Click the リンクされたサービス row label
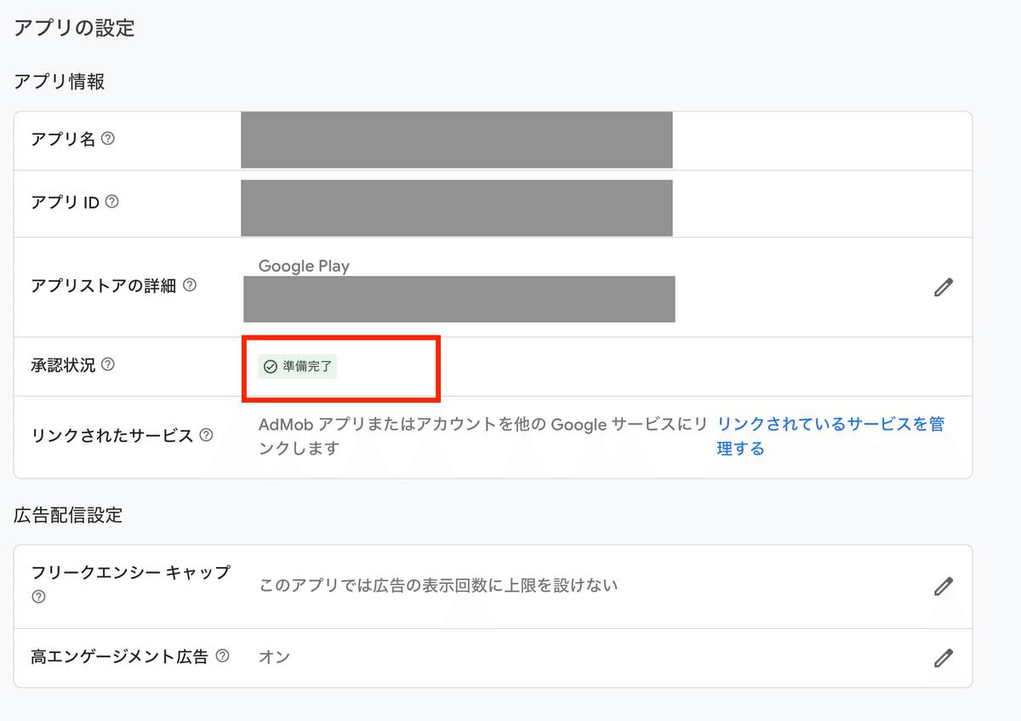Viewport: 1021px width, 721px height. [111, 435]
